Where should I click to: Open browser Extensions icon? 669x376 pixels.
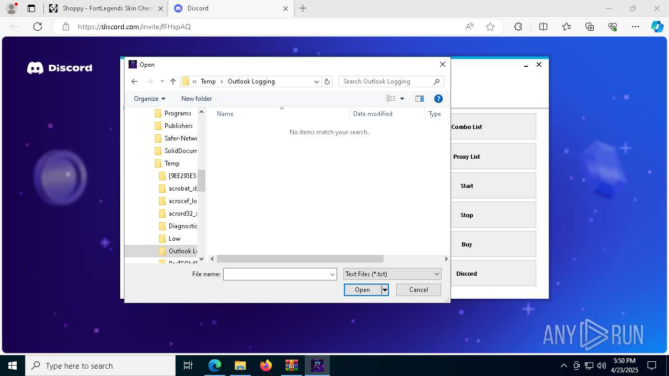point(518,27)
